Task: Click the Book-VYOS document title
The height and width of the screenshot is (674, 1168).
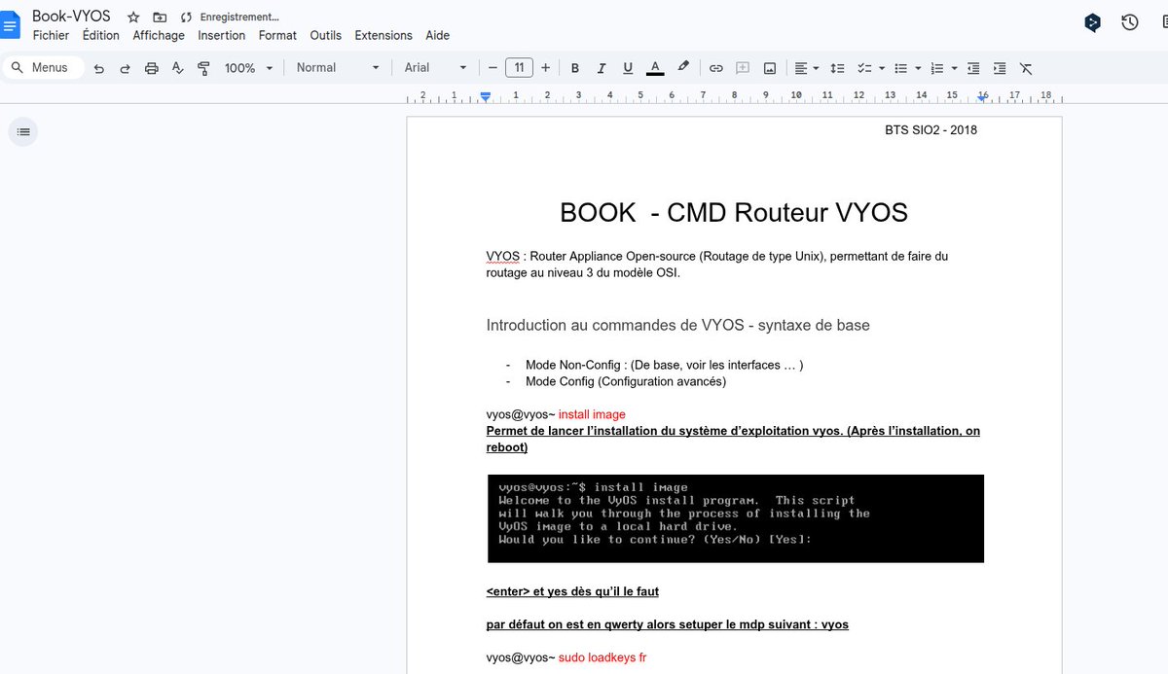Action: (71, 17)
